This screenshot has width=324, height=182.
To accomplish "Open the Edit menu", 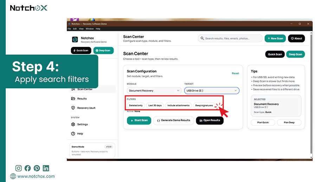I will coord(75,29).
